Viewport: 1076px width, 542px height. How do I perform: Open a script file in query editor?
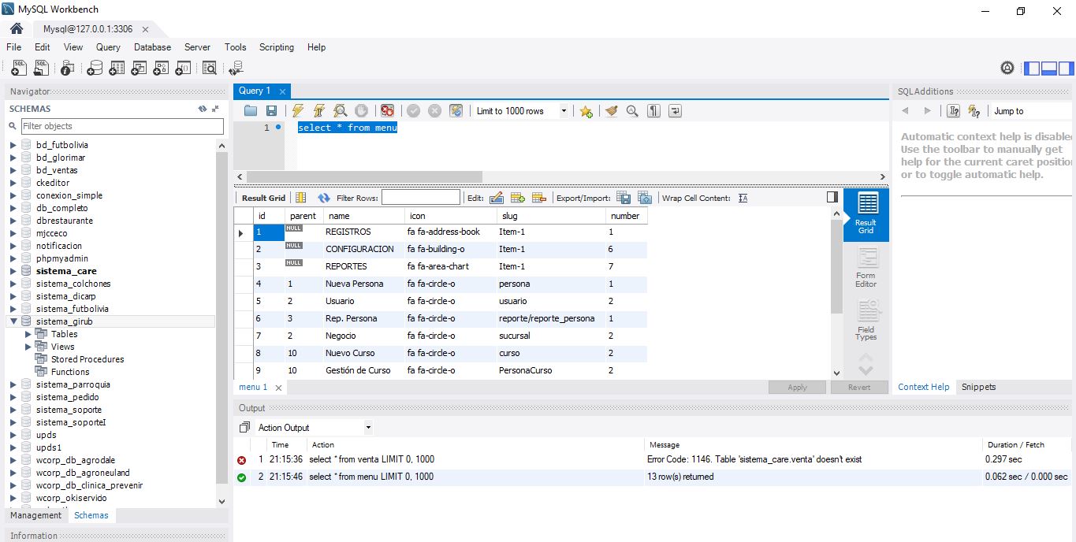pyautogui.click(x=251, y=111)
